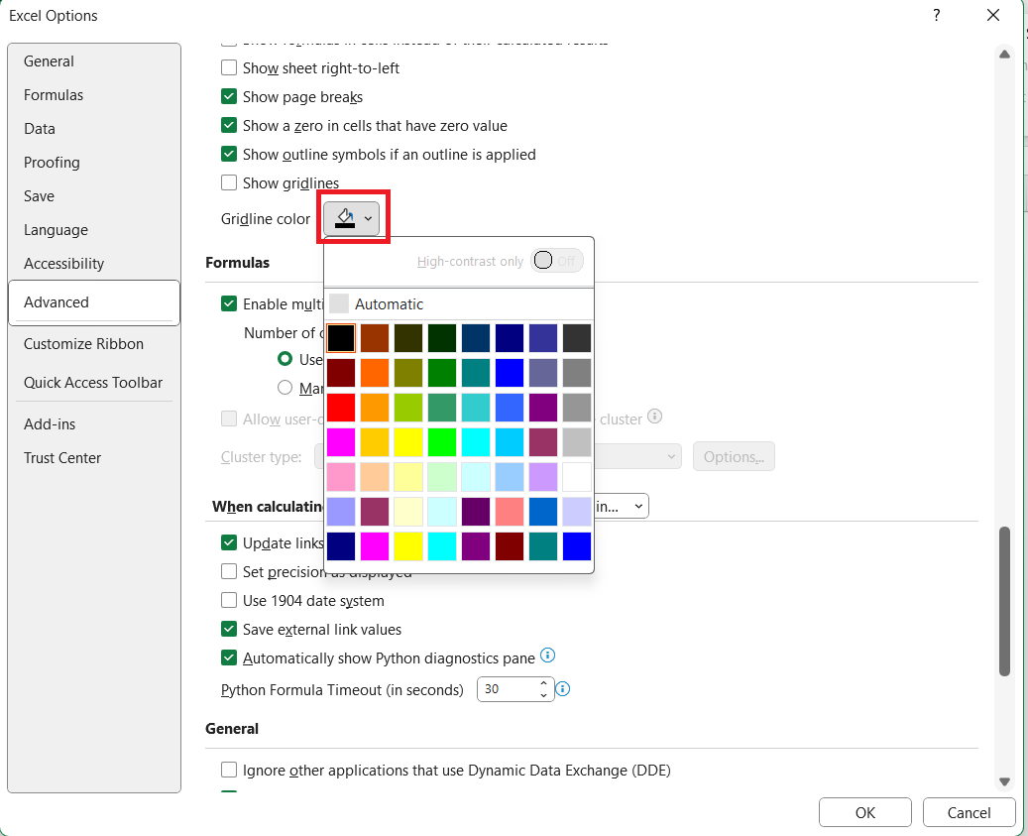The width and height of the screenshot is (1028, 836).
Task: Uncheck Show outline symbols checkbox
Action: tap(229, 155)
